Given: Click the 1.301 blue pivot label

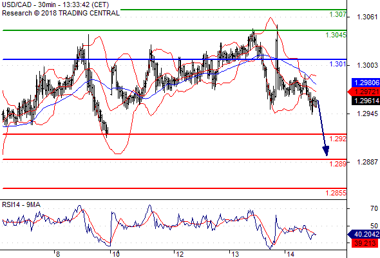Looking at the screenshot, I should coord(337,64).
